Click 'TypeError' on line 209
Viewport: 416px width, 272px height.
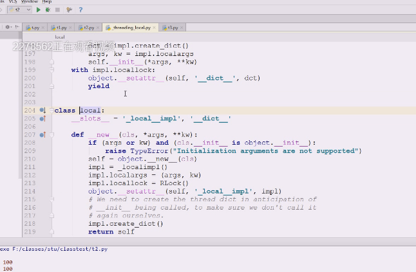pos(149,150)
